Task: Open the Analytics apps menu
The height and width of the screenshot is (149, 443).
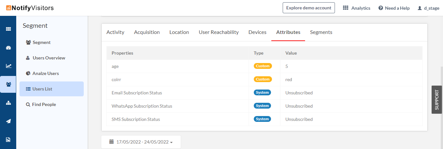Action: 357,8
